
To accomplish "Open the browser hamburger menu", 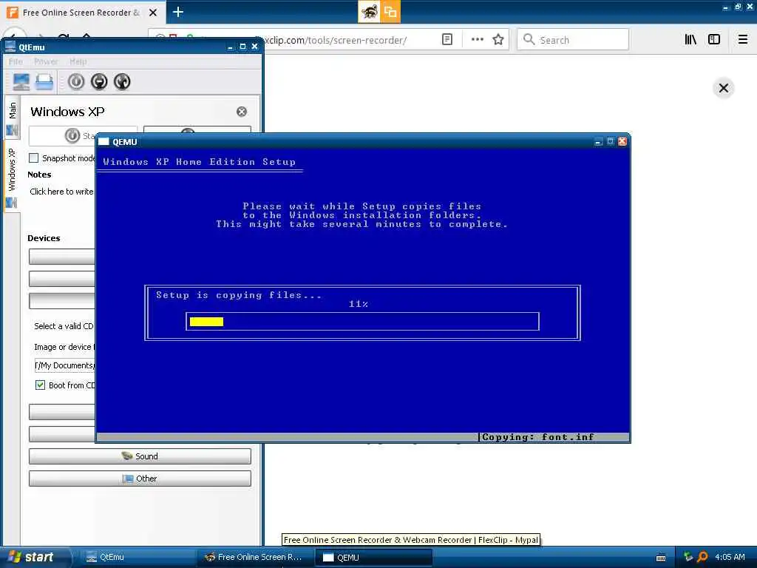I will pyautogui.click(x=743, y=40).
